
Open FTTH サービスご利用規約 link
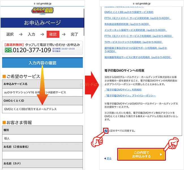(139, 36)
